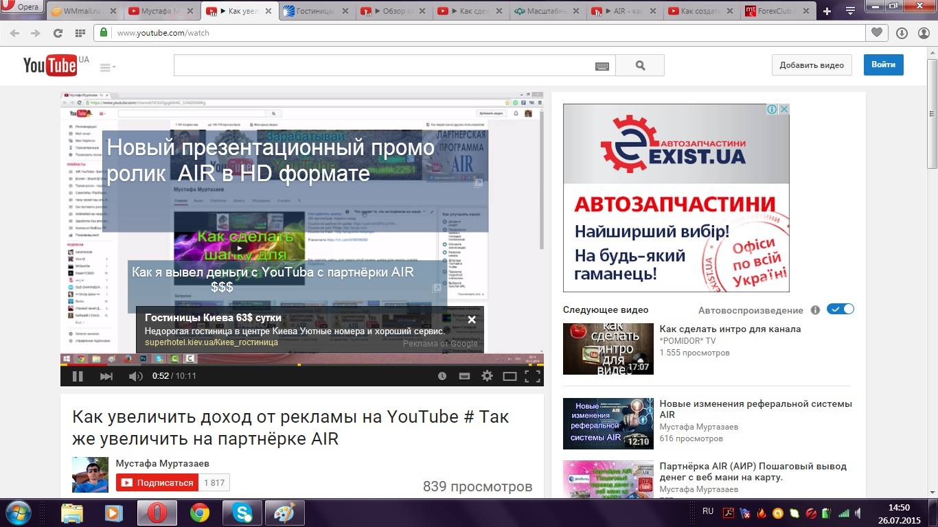Click the Подписаться subscribe button
The height and width of the screenshot is (527, 938).
click(x=157, y=482)
